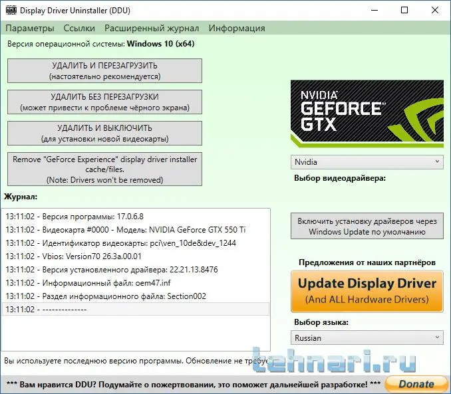Open the Информация menu
The image size is (451, 394).
coord(237,28)
